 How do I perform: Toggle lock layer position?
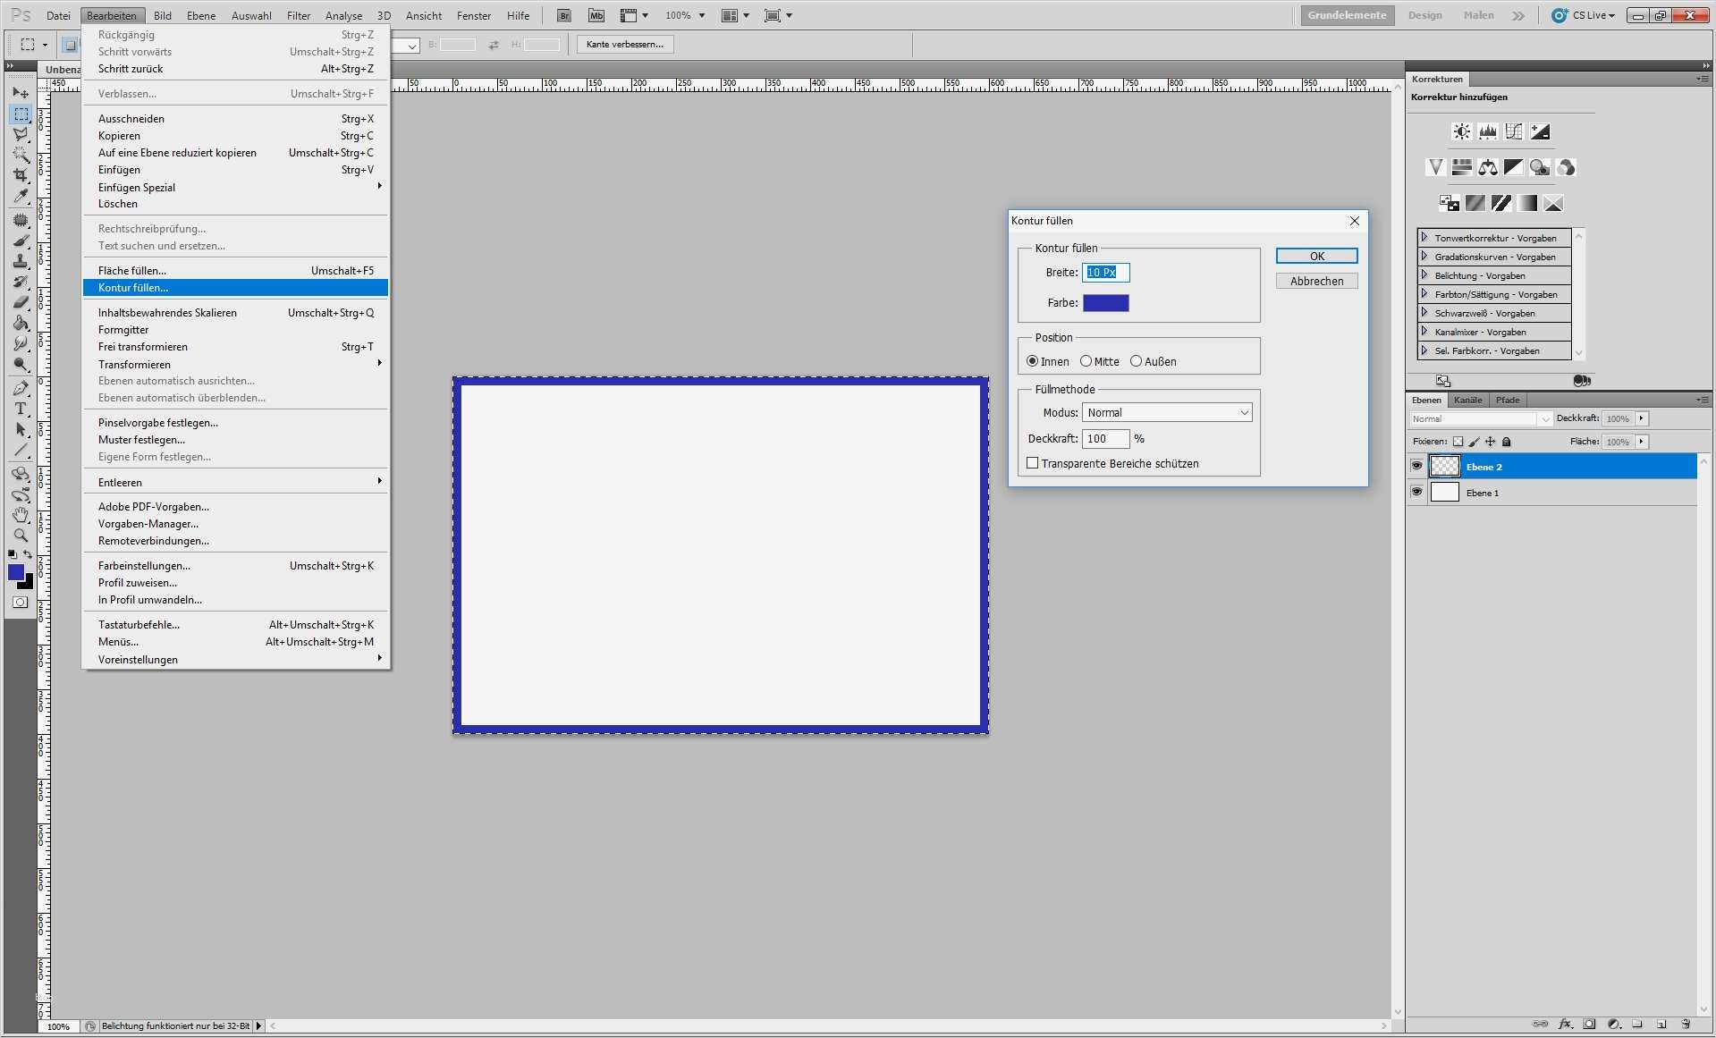click(x=1491, y=442)
